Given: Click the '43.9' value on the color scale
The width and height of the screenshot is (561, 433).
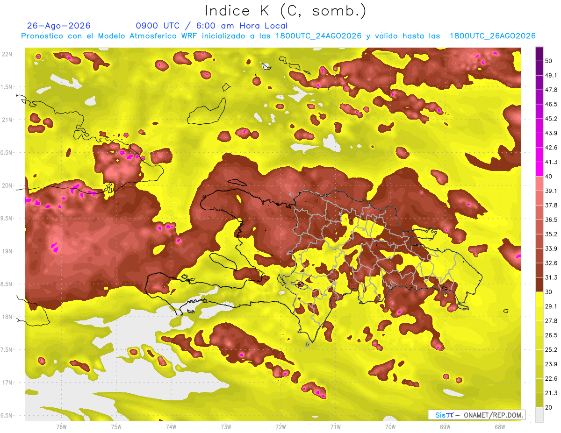Looking at the screenshot, I should tap(551, 133).
